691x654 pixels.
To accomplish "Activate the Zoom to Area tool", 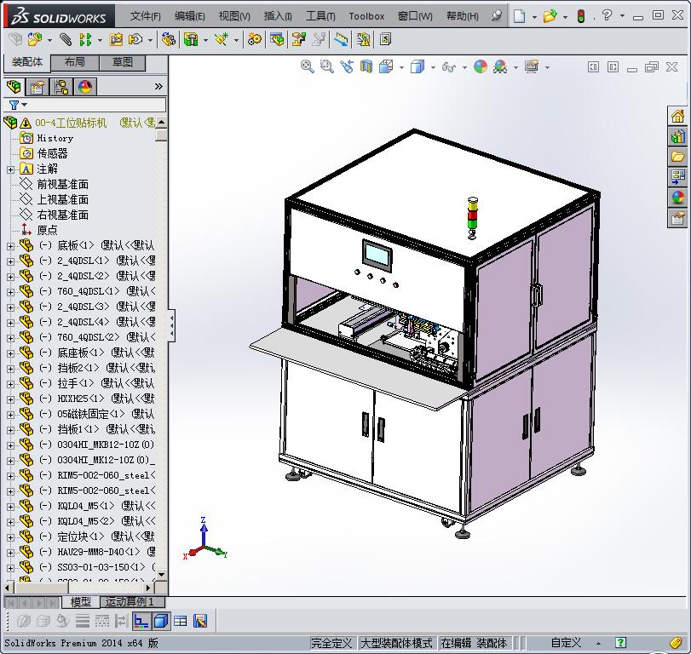I will click(327, 66).
